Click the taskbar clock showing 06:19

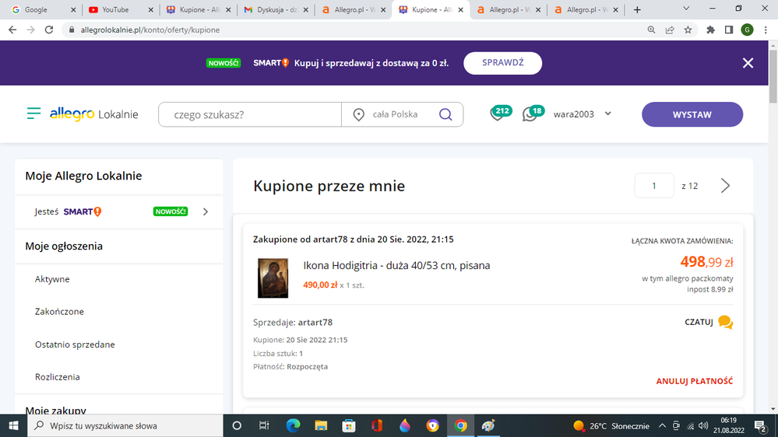pyautogui.click(x=729, y=425)
